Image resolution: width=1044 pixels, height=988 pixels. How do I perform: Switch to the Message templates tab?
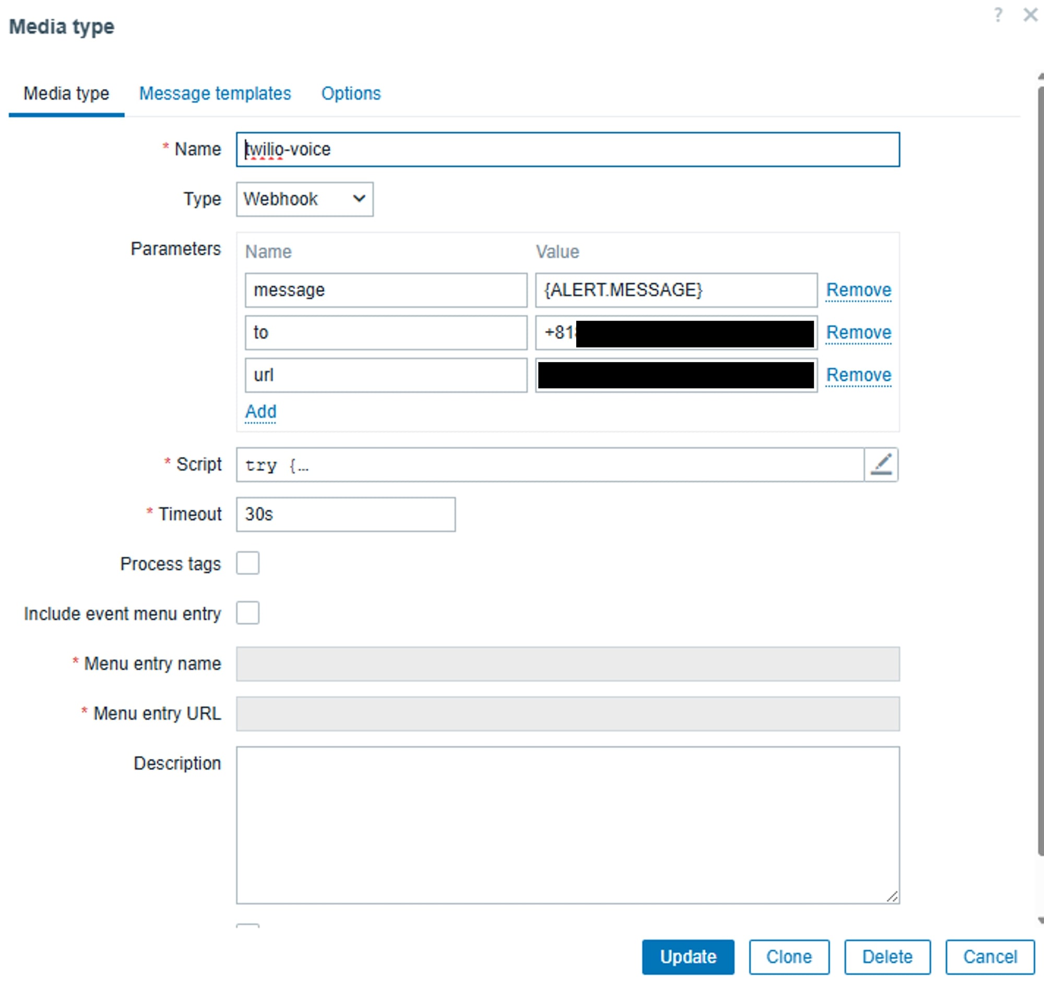[215, 94]
